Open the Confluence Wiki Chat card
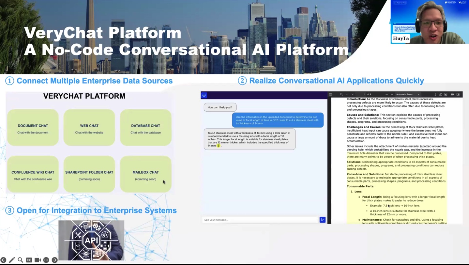The height and width of the screenshot is (265, 469). pyautogui.click(x=33, y=174)
